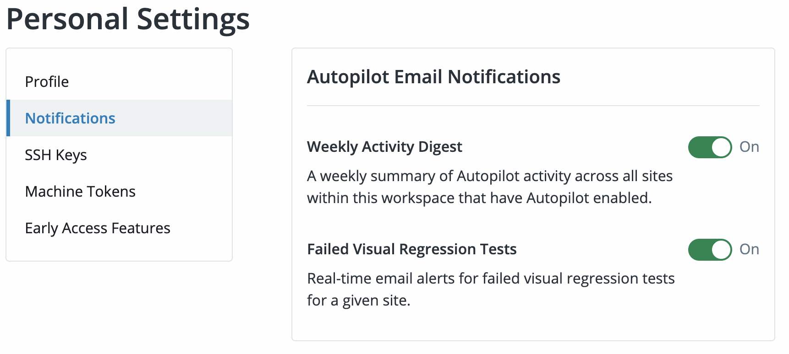Click the "On" label beside Weekly Activity Digest
The width and height of the screenshot is (789, 354).
749,147
